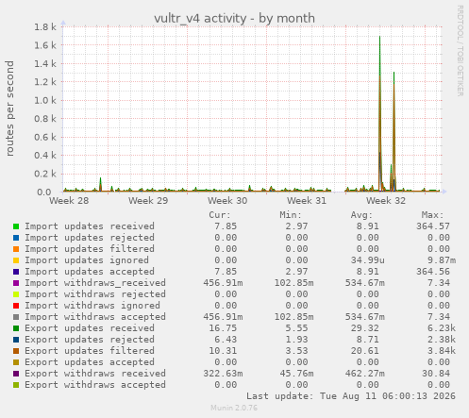469x418 pixels.
Task: Click the 9.87m max value
Action: 442,260
